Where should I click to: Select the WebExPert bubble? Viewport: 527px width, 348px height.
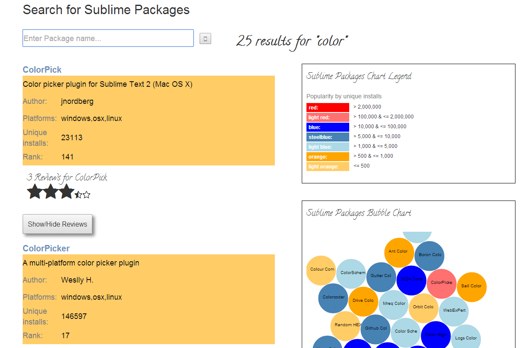(454, 311)
